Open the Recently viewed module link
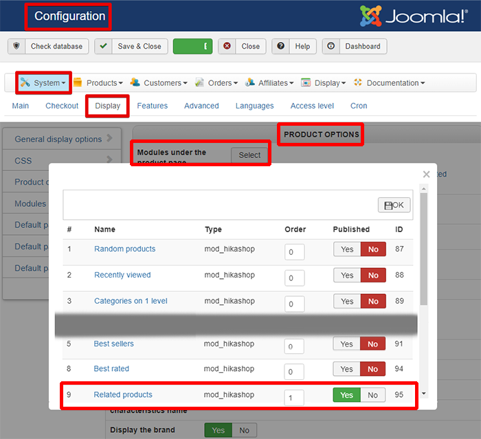This screenshot has width=481, height=439. pyautogui.click(x=122, y=275)
